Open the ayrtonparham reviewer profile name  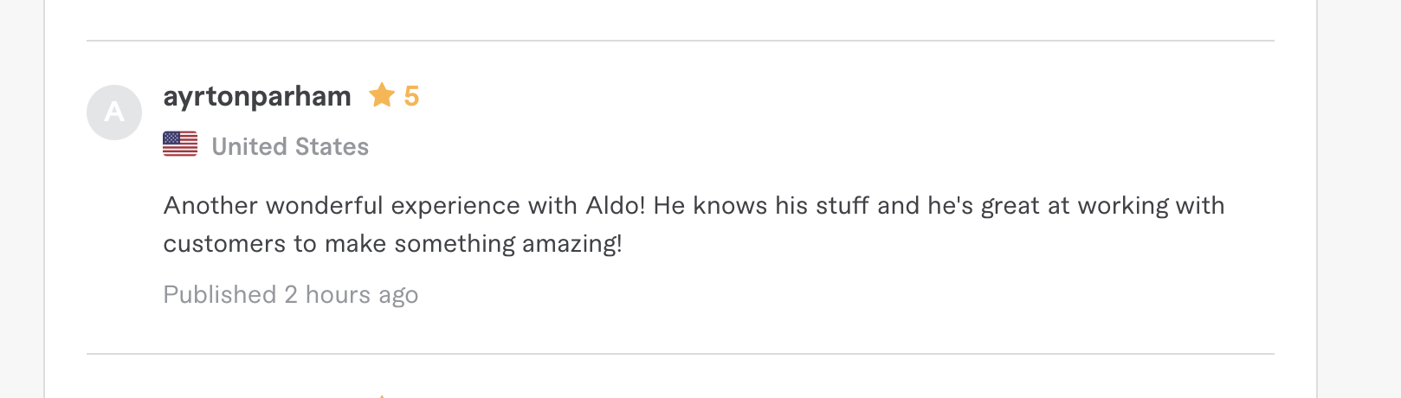(257, 96)
